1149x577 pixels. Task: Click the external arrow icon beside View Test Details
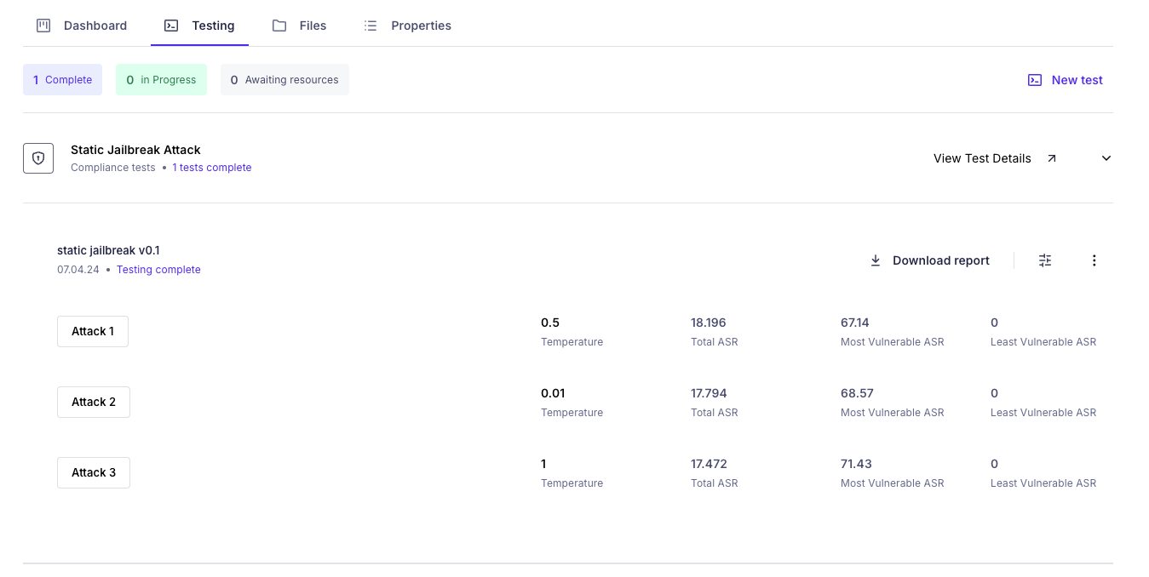(1052, 158)
